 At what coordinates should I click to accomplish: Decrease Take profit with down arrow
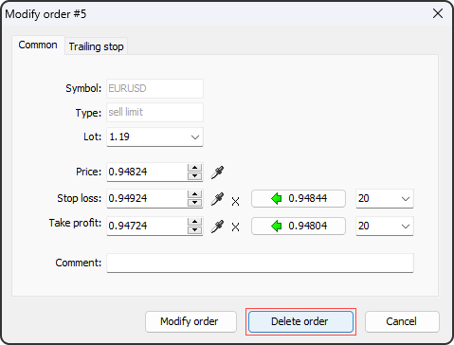click(194, 230)
